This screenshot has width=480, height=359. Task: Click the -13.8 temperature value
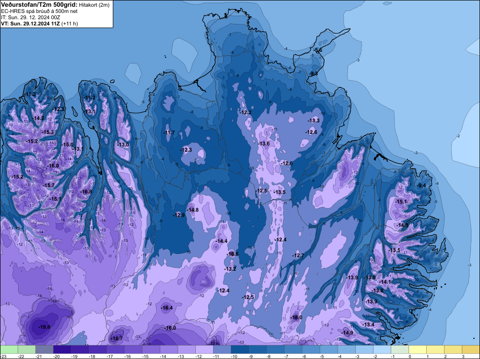[377, 290]
